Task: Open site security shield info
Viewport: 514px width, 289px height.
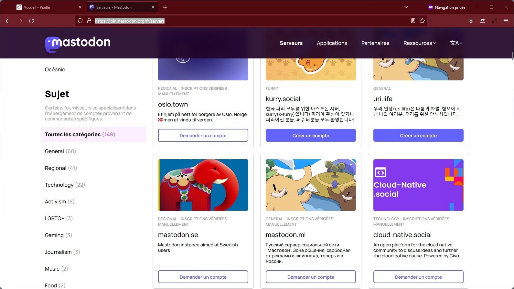Action: point(80,21)
